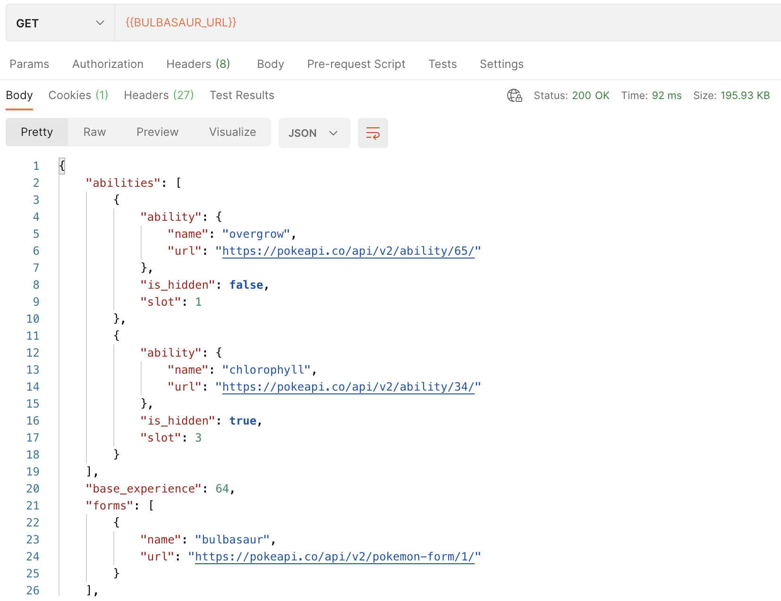Switch response view to Preview

click(157, 132)
